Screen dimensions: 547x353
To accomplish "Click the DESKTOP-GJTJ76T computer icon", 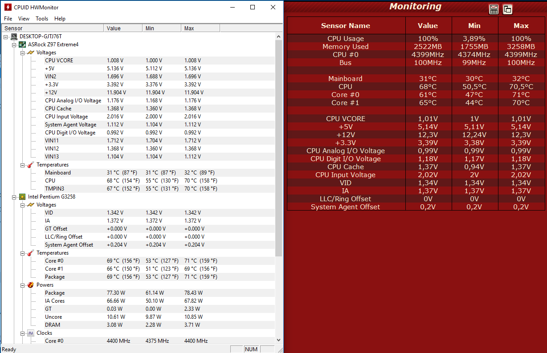I will point(14,37).
